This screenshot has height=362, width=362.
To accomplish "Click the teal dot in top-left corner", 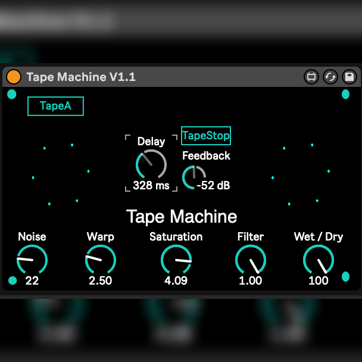I will tap(12, 95).
